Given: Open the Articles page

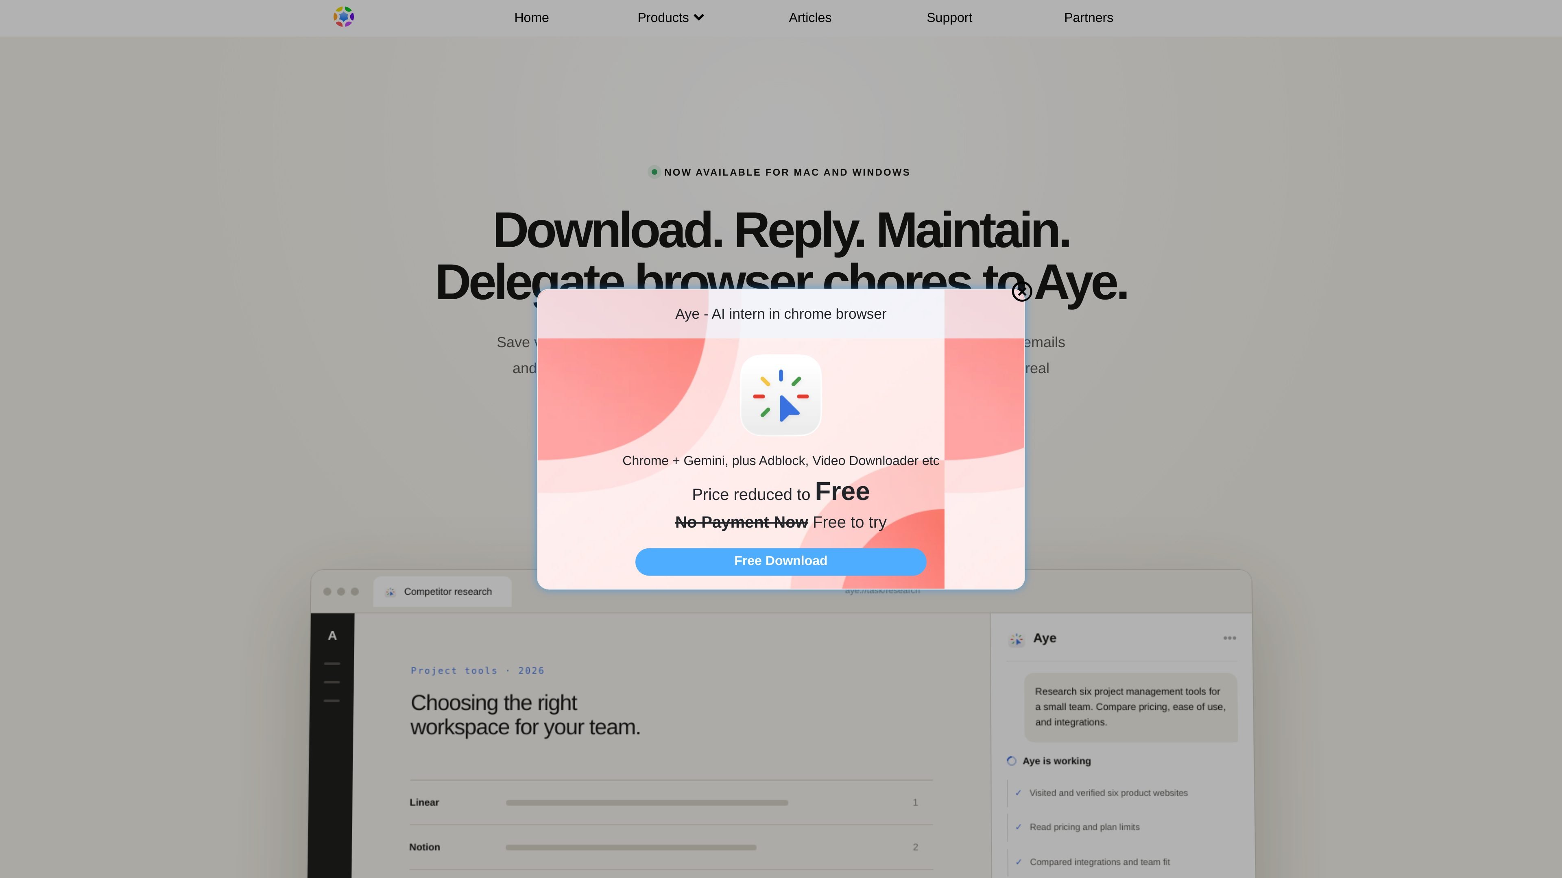Looking at the screenshot, I should click(810, 17).
